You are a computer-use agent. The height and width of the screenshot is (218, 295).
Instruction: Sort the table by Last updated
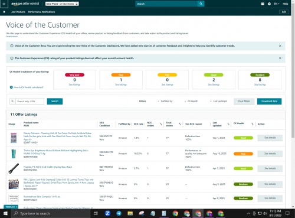tap(228, 124)
